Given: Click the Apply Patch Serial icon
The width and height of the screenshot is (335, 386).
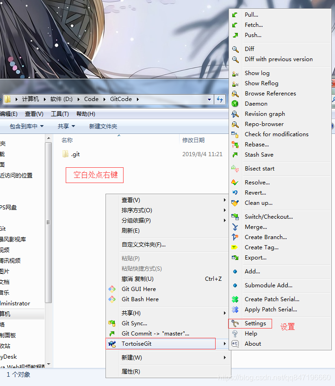Looking at the screenshot, I should [235, 310].
